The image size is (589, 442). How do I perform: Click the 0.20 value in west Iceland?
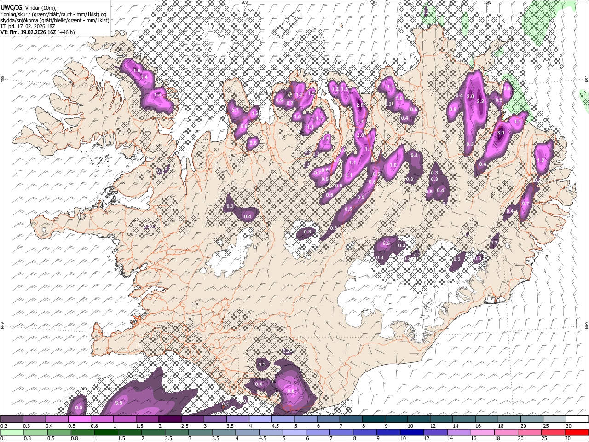click(x=150, y=227)
